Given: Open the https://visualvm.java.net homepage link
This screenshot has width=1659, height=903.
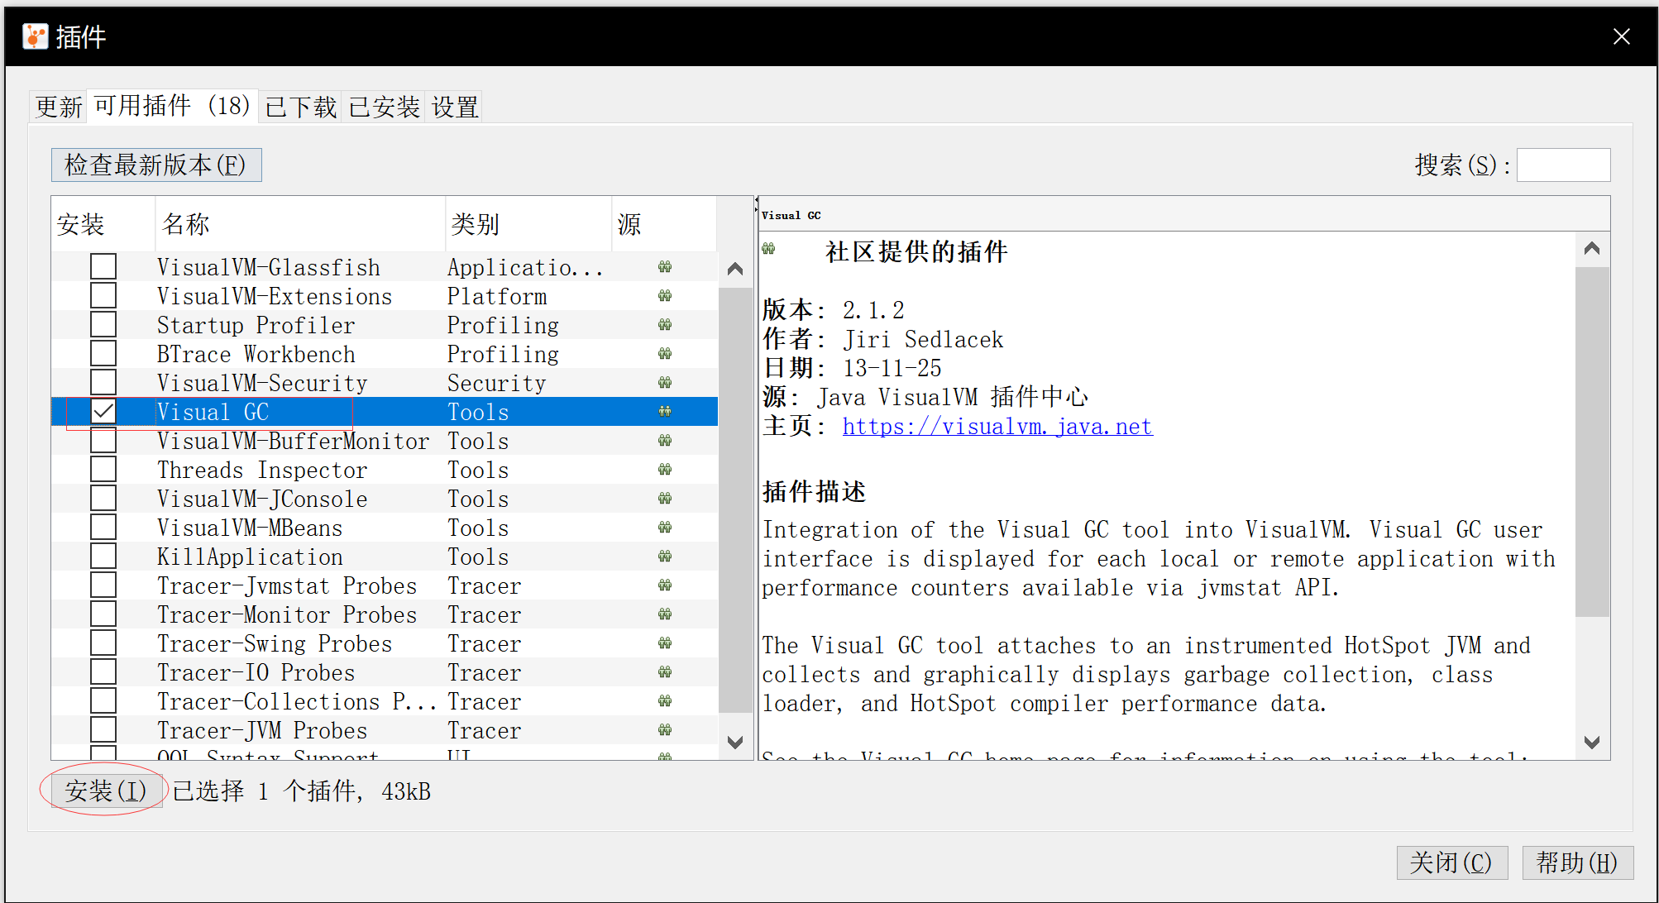Looking at the screenshot, I should tap(997, 426).
